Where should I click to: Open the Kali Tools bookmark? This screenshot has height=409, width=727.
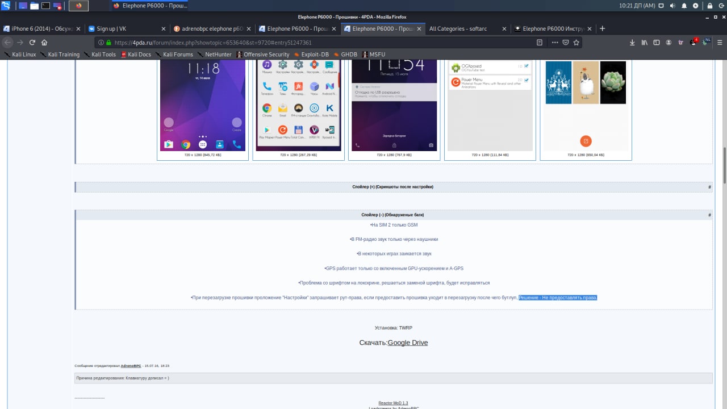[99, 55]
